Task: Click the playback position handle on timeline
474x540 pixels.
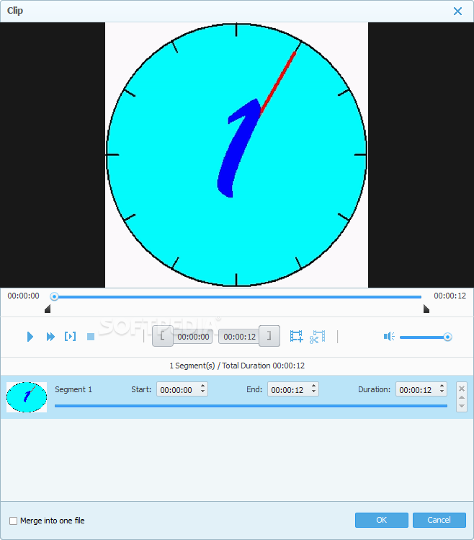Action: tap(54, 296)
